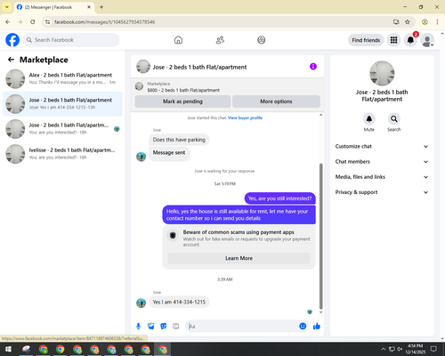Select the Messenger | Facebook tab
The image size is (445, 356).
point(54,7)
